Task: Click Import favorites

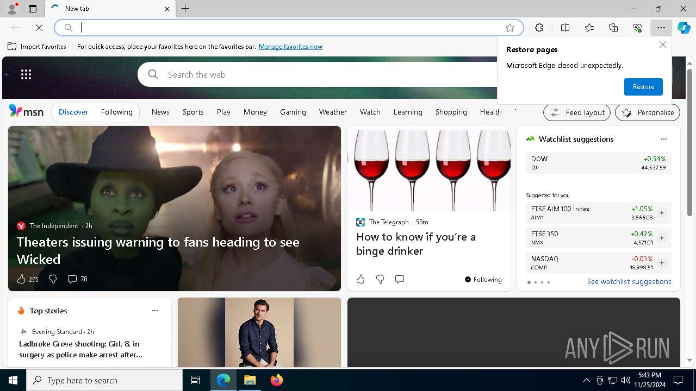Action: 37,47
